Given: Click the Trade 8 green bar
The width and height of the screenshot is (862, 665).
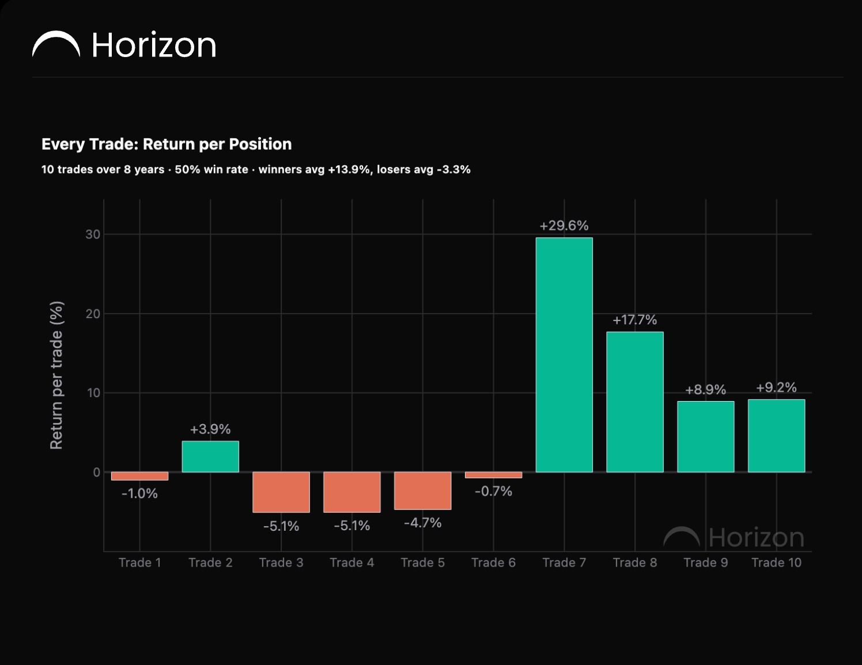Looking at the screenshot, I should 635,402.
